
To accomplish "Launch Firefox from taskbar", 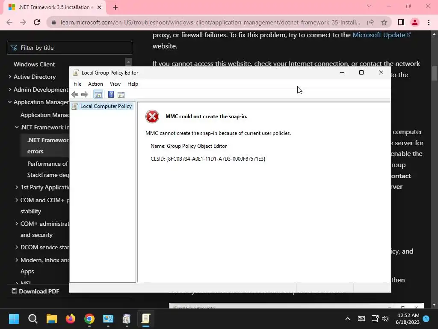I will 71,319.
